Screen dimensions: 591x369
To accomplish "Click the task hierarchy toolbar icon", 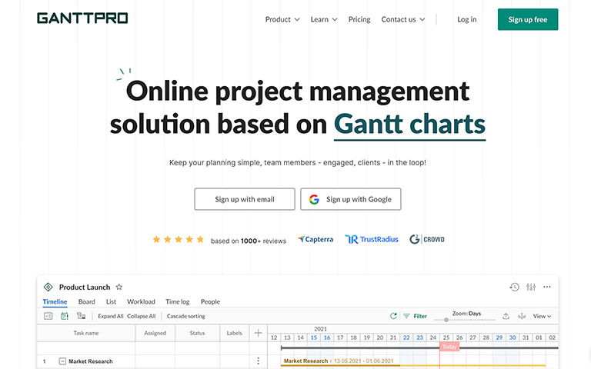I will pos(81,316).
